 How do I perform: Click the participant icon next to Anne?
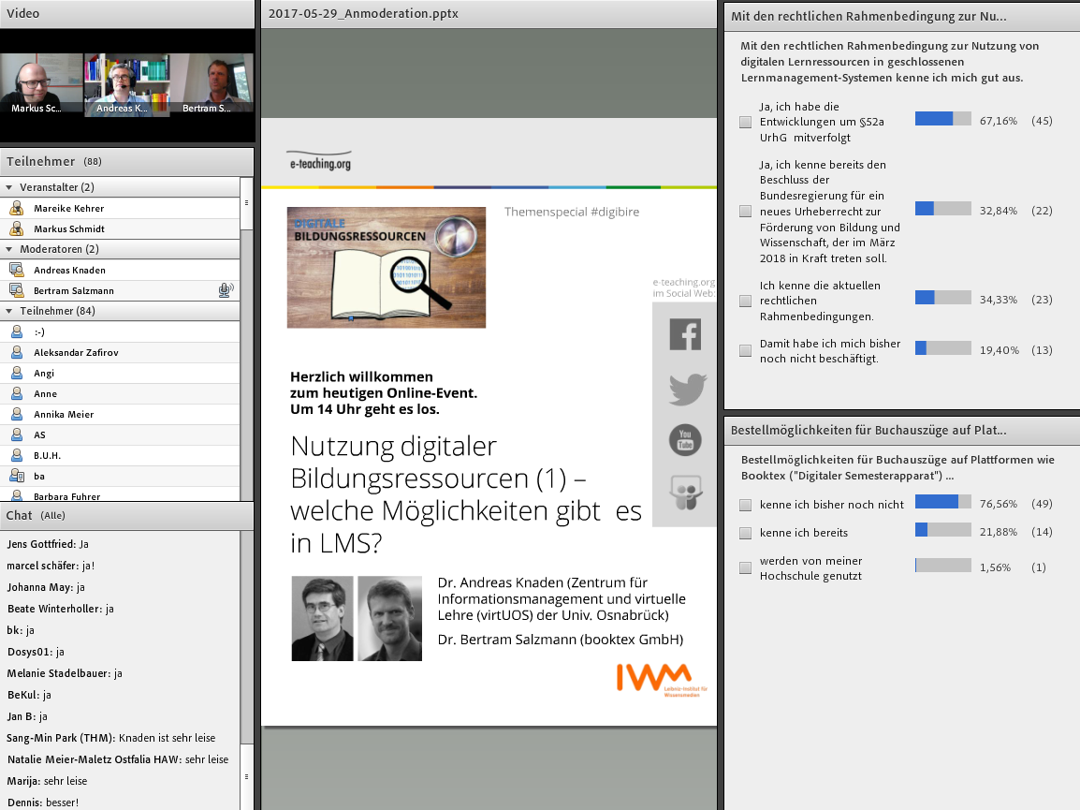point(17,393)
